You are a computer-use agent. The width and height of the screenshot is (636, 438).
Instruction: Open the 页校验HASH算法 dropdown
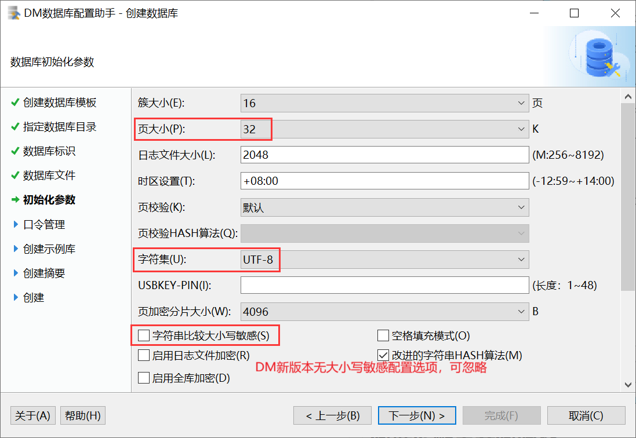384,233
